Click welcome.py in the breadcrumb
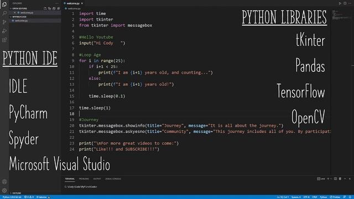The width and height of the screenshot is (354, 199). click(74, 9)
